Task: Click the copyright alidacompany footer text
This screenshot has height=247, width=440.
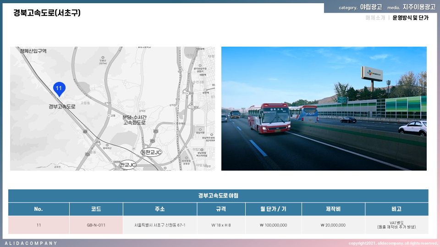Action: point(393,243)
